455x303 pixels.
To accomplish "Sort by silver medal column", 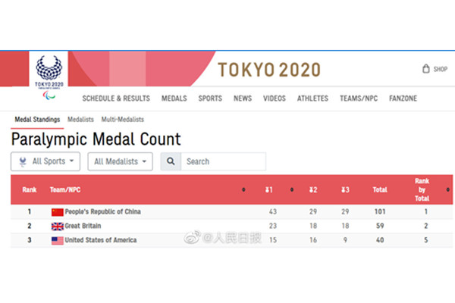I will coord(312,190).
